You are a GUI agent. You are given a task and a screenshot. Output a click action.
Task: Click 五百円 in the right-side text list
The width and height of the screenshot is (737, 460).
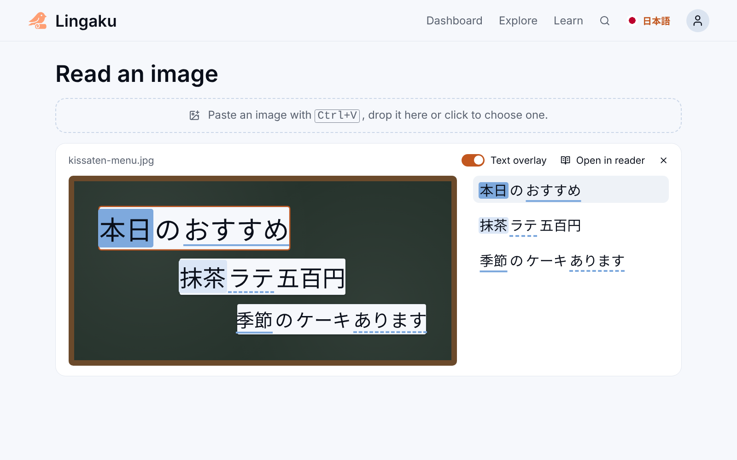pyautogui.click(x=561, y=225)
